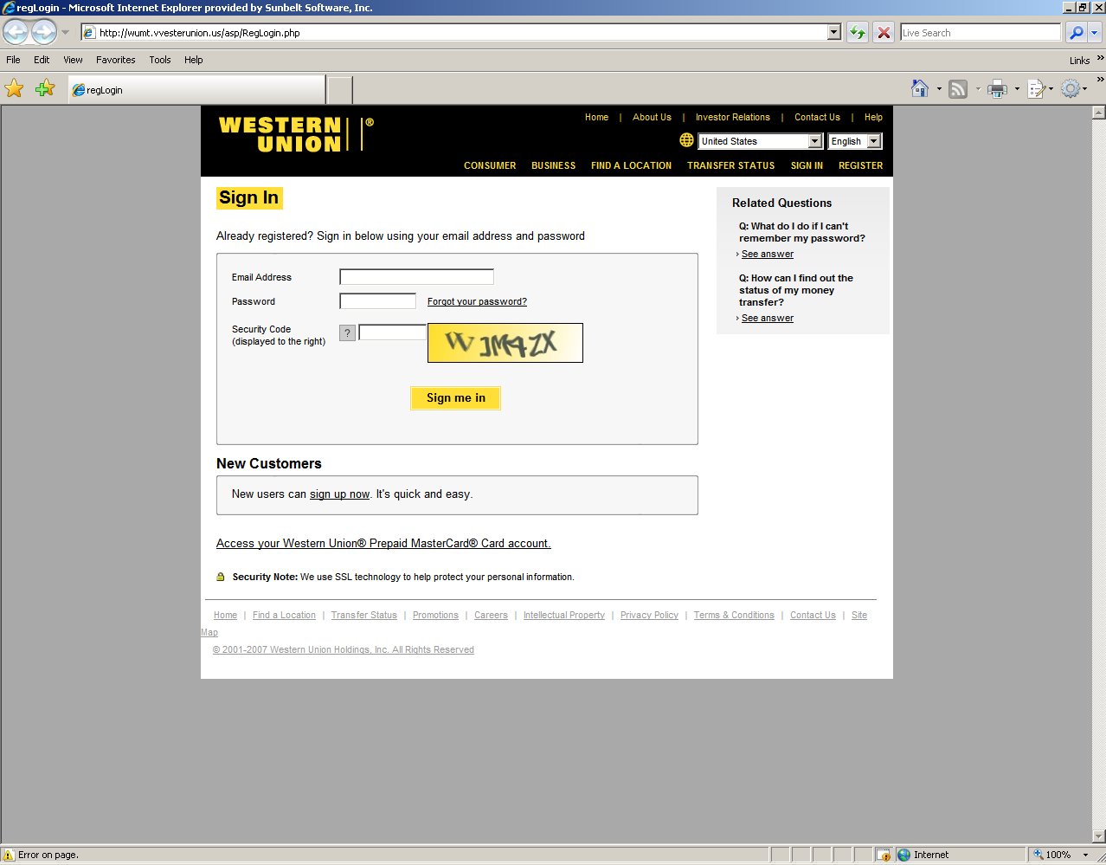Click the padlock icon beside Security Note
1106x865 pixels.
pos(221,577)
